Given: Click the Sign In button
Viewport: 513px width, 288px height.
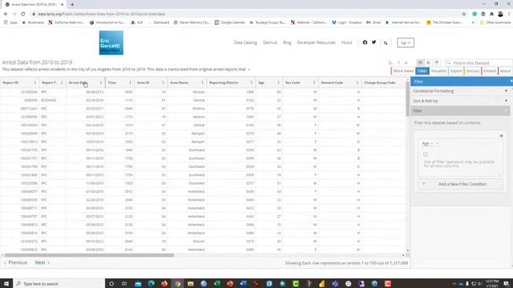Looking at the screenshot, I should click(x=406, y=42).
